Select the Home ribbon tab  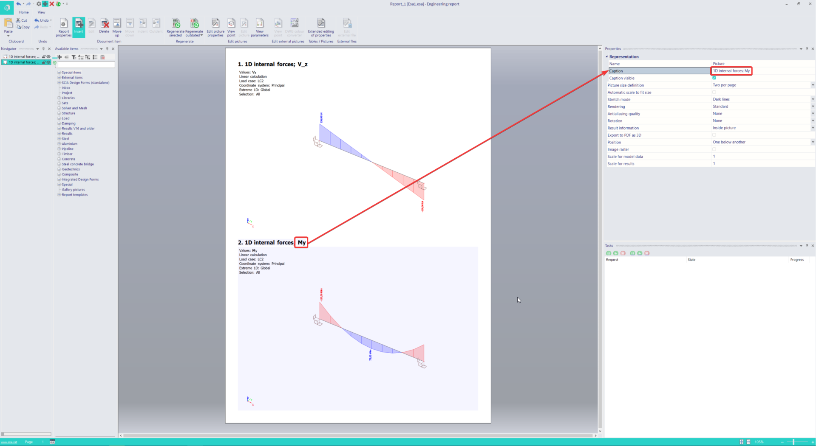pos(24,12)
